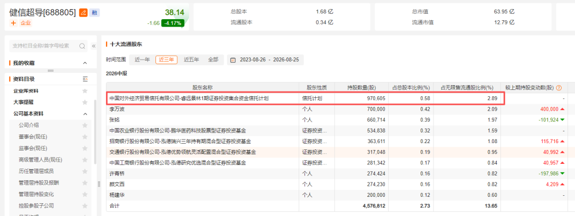Click help icon next to 较上期持股变动数(股)
Image resolution: width=575 pixels, height=216 pixels.
559,88
